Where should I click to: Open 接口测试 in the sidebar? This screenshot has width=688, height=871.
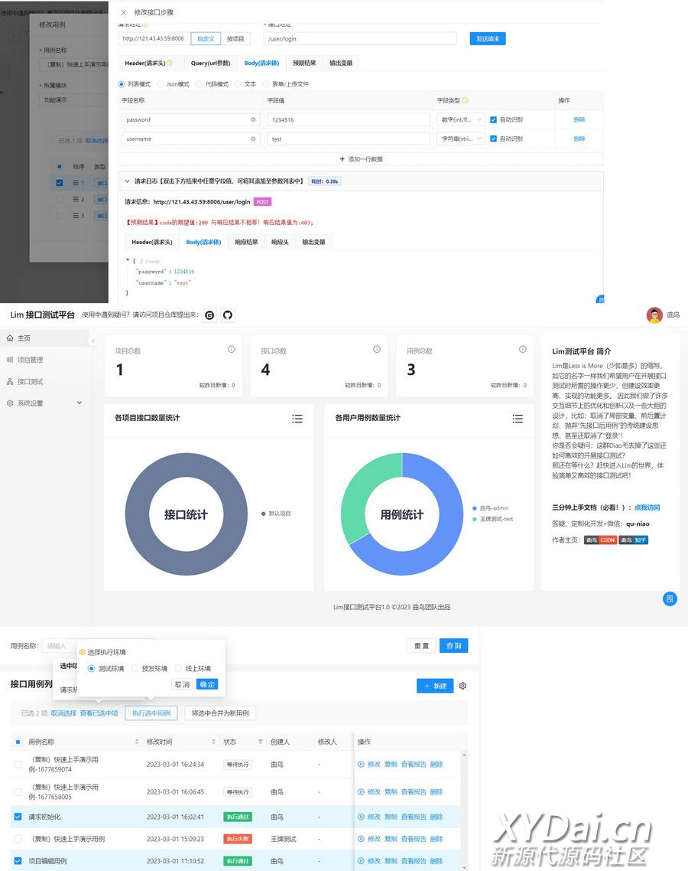coord(30,381)
